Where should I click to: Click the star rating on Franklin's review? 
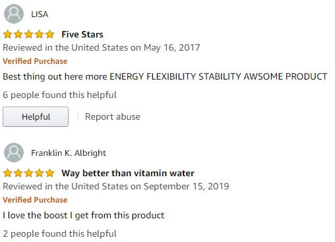28,173
